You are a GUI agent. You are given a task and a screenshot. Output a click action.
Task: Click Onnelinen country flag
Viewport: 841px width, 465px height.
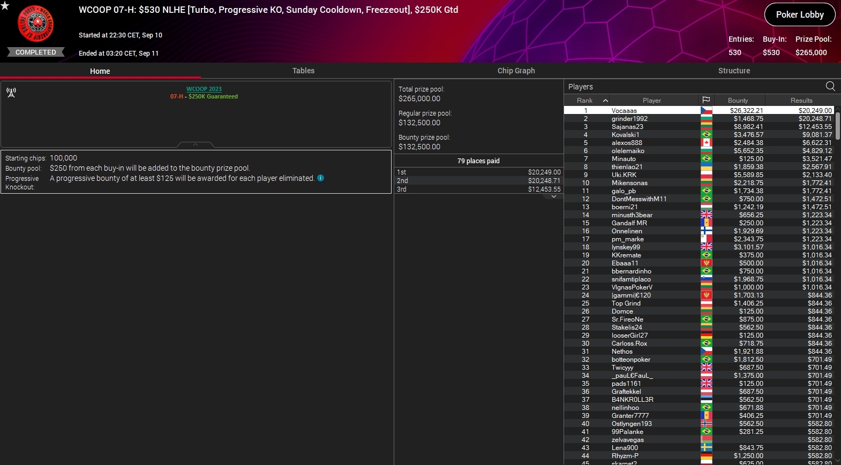707,231
